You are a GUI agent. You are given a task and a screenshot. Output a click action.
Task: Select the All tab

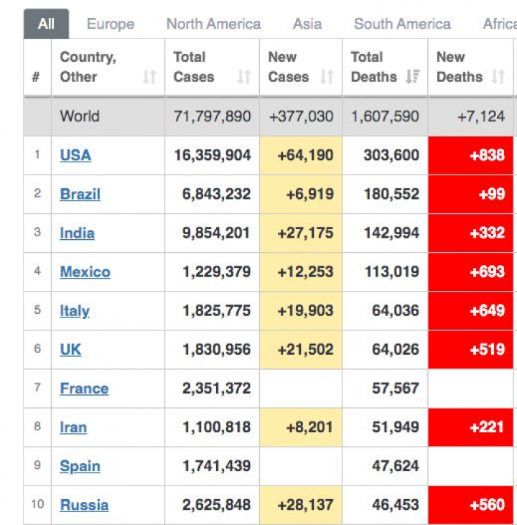coord(46,24)
